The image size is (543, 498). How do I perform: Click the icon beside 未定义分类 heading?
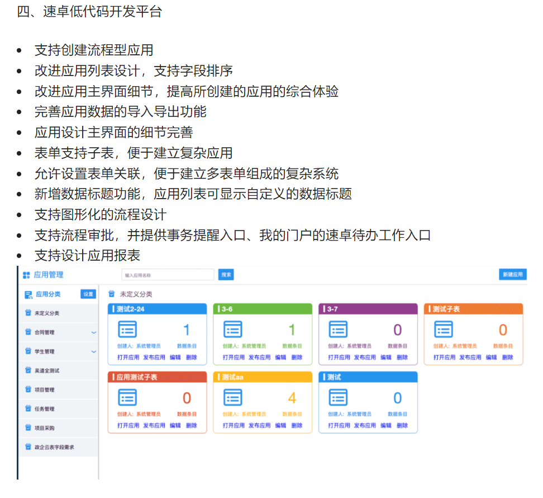pos(112,294)
